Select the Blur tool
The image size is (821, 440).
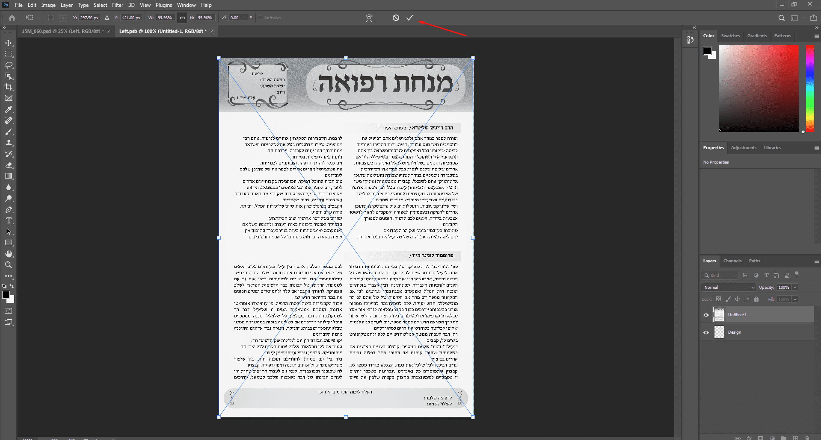[9, 188]
